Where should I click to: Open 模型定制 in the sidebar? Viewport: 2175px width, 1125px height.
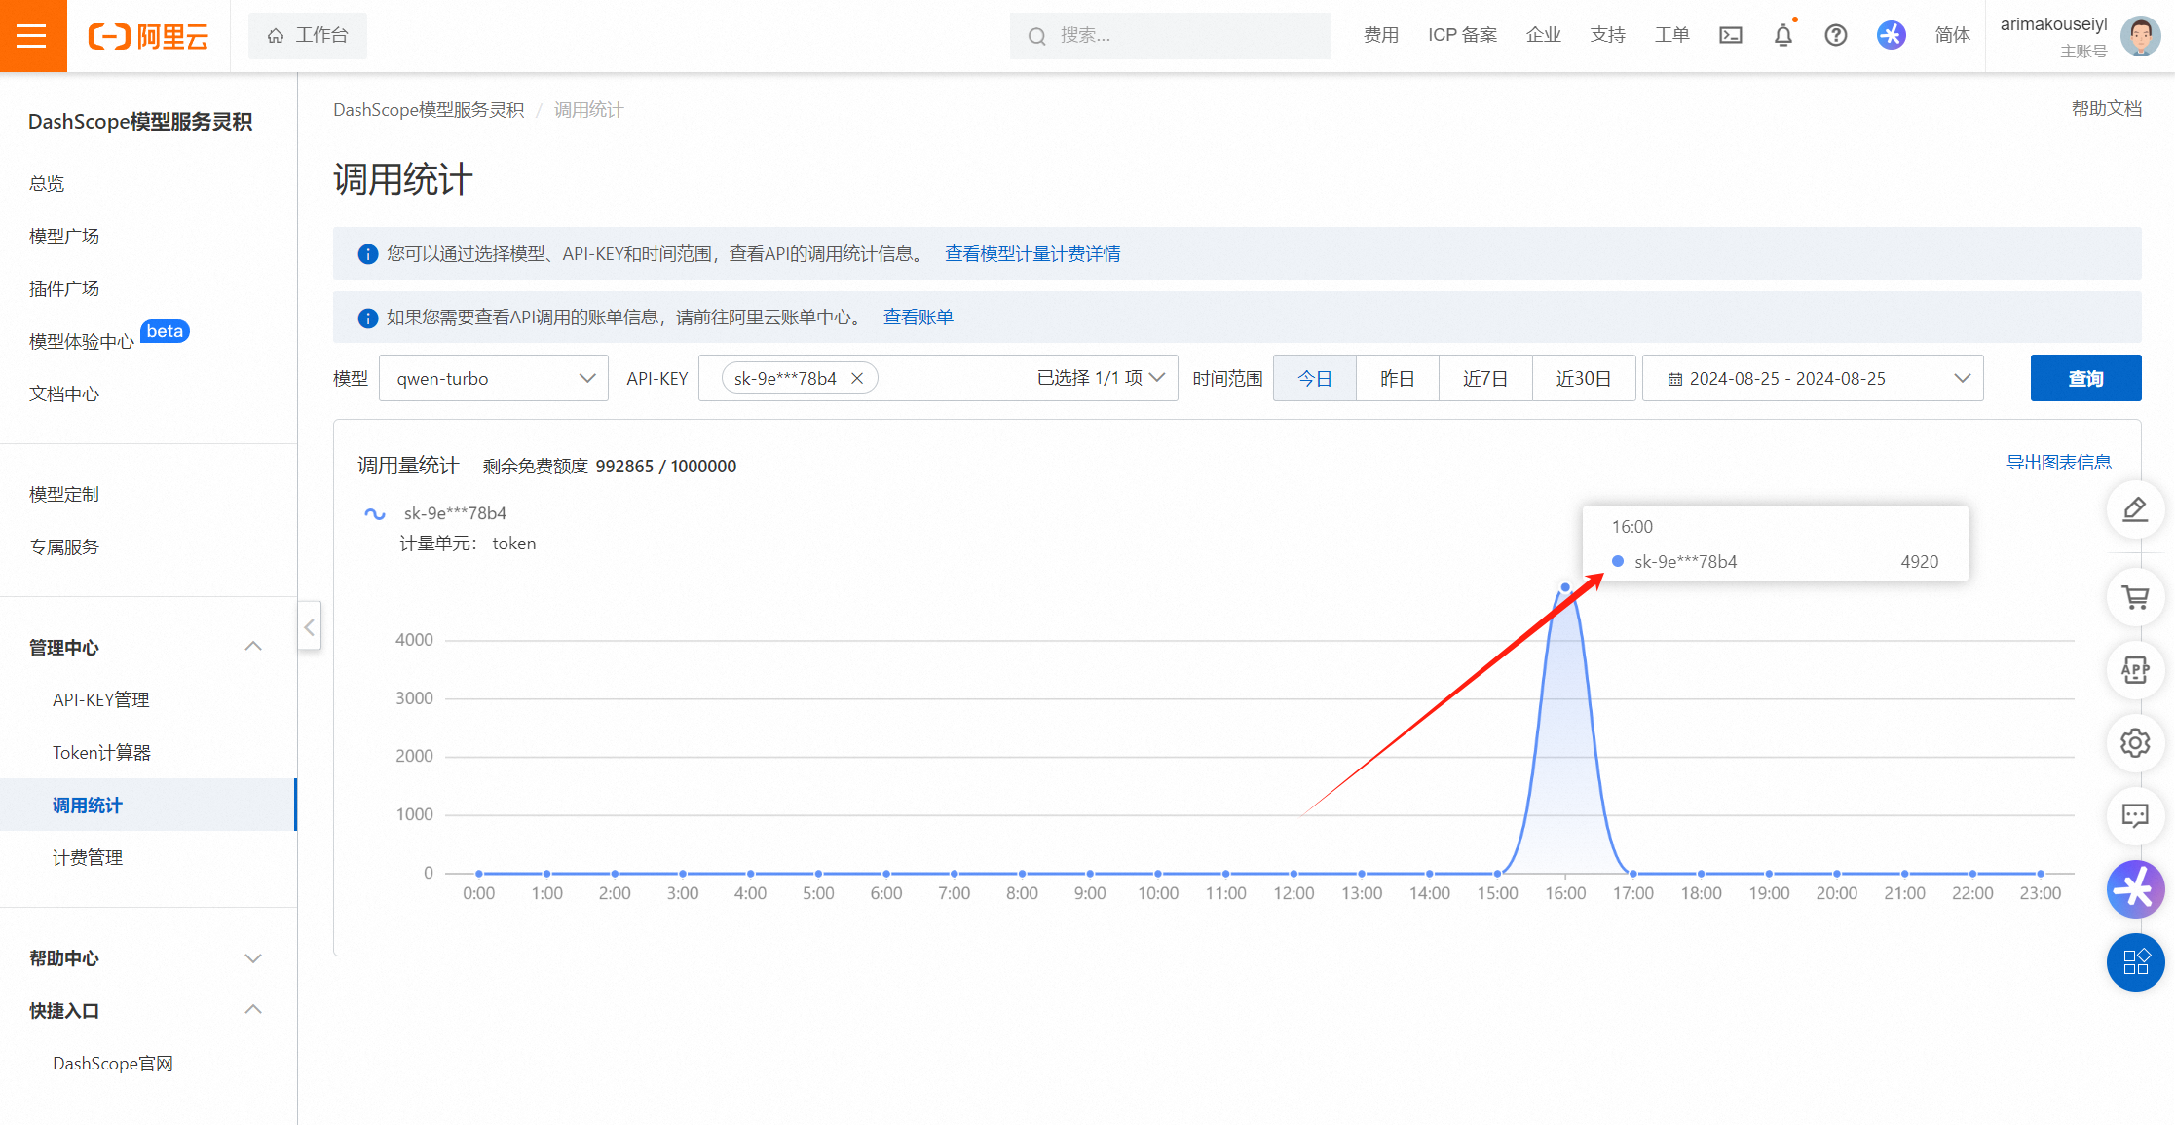click(x=64, y=494)
